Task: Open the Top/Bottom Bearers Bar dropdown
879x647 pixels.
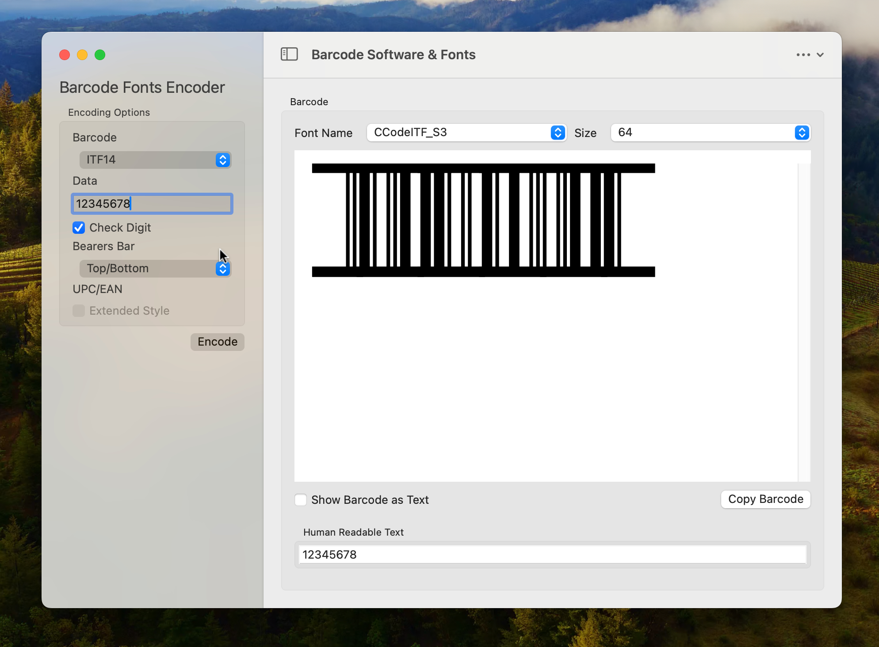Action: [x=155, y=268]
